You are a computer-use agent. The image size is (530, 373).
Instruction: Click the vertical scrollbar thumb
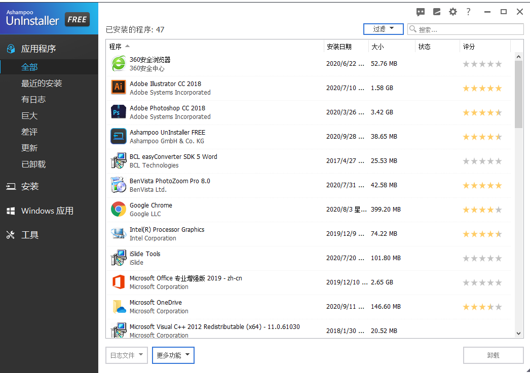pyautogui.click(x=519, y=95)
